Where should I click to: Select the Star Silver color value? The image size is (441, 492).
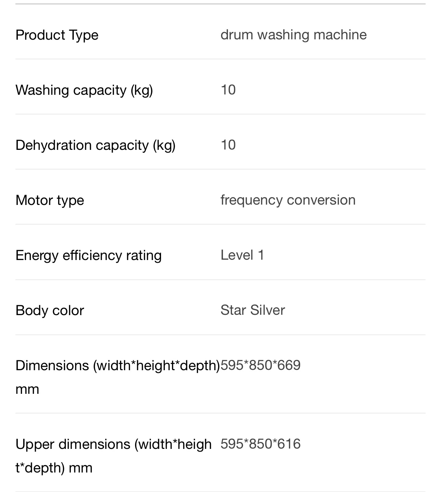click(x=253, y=310)
